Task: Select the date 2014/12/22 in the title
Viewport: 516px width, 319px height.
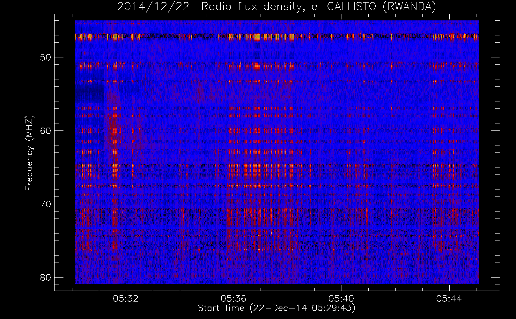Action: (x=153, y=7)
